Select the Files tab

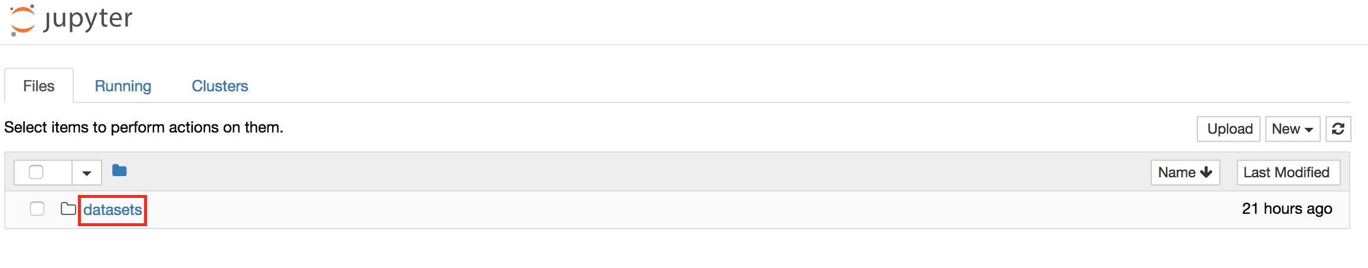point(39,86)
